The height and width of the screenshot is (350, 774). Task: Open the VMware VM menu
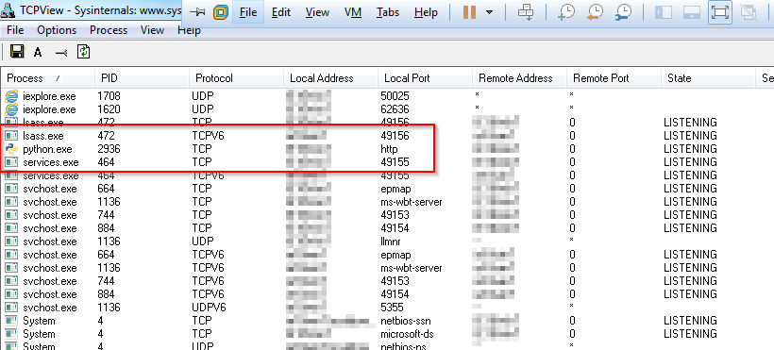click(353, 12)
